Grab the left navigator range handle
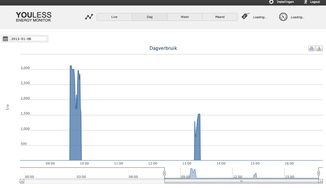The height and width of the screenshot is (188, 326). tap(164, 173)
